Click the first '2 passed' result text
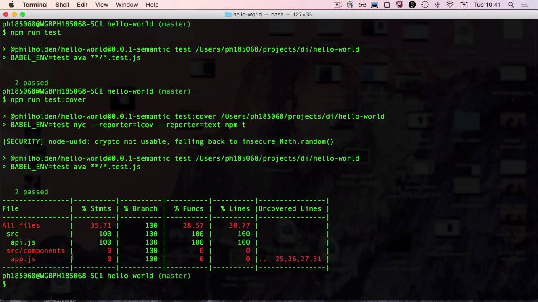The image size is (538, 302). tap(32, 83)
